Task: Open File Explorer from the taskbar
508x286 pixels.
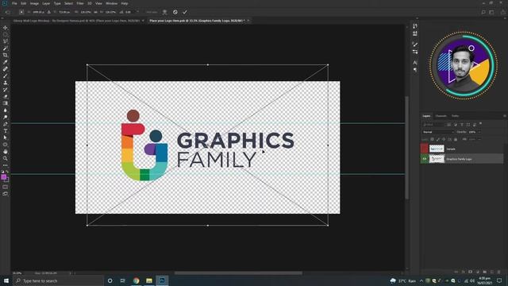Action: click(x=149, y=280)
